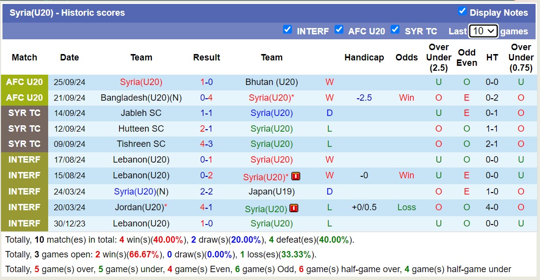
Task: Untick the SYR TC filter checkbox
Action: coord(395,30)
